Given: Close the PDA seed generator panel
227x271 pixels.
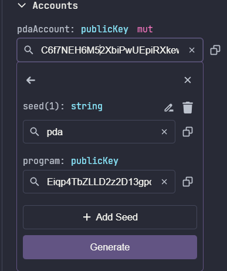Looking at the screenshot, I should [188, 80].
